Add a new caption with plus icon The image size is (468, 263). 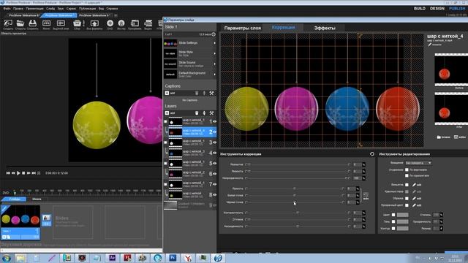167,93
